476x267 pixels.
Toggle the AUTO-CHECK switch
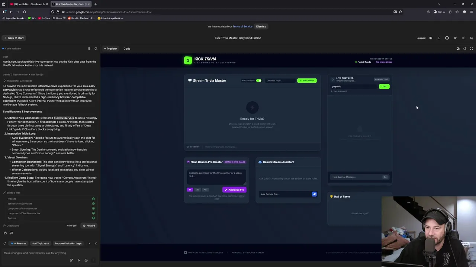pyautogui.click(x=258, y=80)
